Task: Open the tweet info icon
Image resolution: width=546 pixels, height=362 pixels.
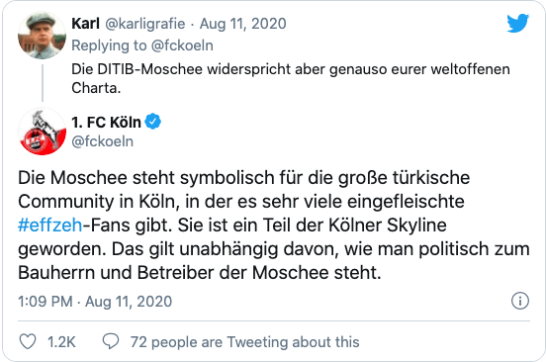Action: click(x=520, y=301)
